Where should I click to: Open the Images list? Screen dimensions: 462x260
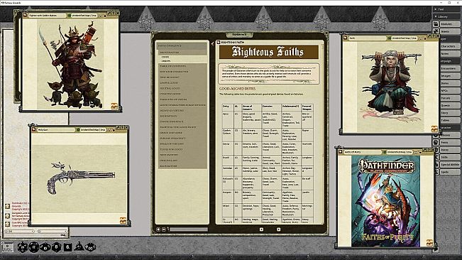(450, 76)
